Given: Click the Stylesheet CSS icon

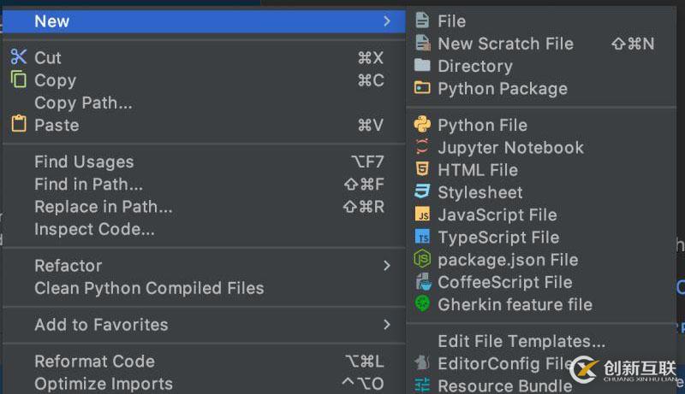Looking at the screenshot, I should (422, 191).
